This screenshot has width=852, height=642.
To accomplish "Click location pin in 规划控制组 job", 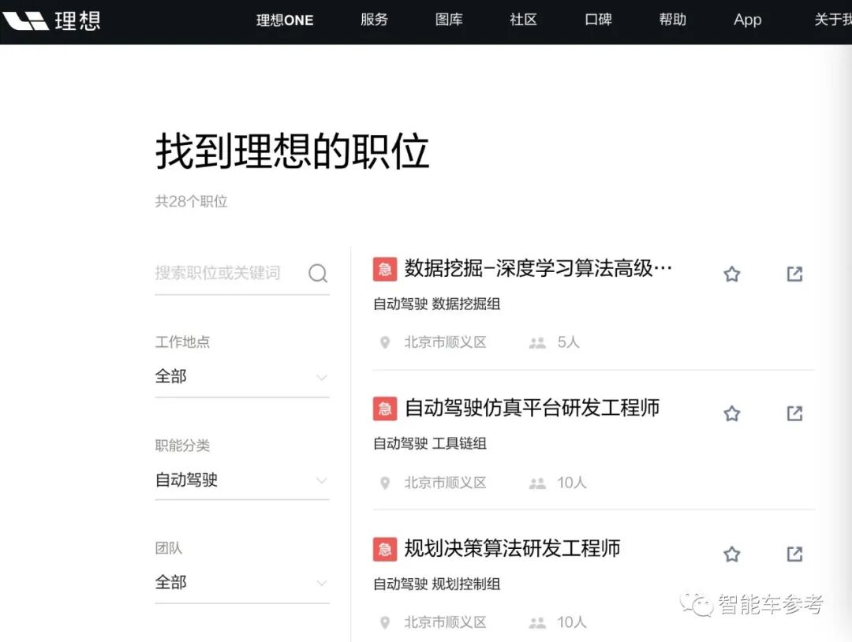I will coord(385,622).
